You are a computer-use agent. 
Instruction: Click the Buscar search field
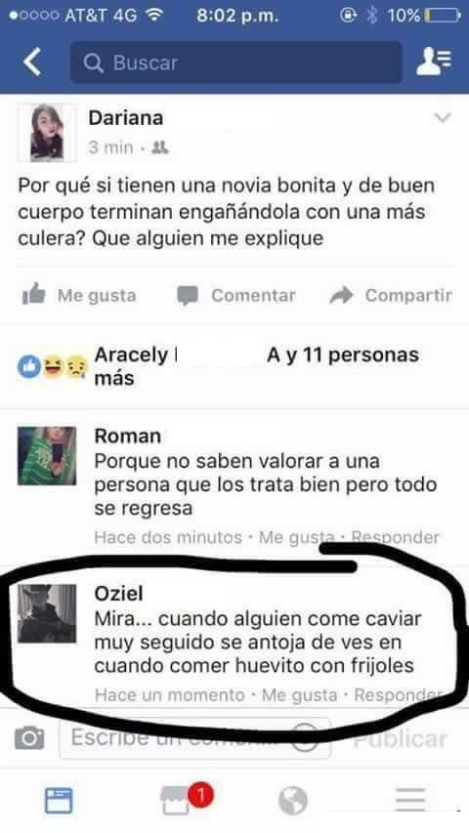pos(236,62)
